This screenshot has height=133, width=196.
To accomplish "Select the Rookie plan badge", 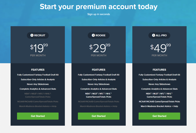I will pyautogui.click(x=99, y=35).
